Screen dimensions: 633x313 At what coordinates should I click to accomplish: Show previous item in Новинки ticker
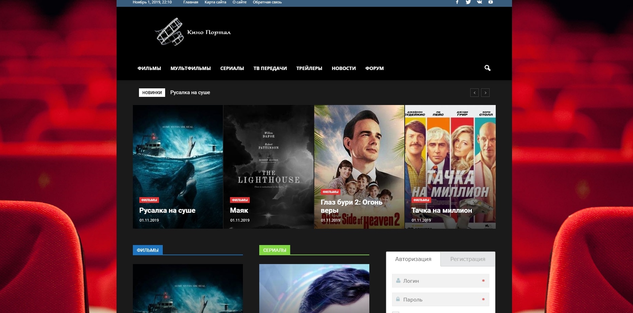474,92
